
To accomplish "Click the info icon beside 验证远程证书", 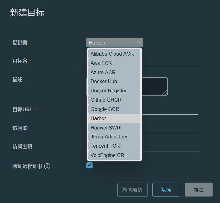I will [x=47, y=166].
